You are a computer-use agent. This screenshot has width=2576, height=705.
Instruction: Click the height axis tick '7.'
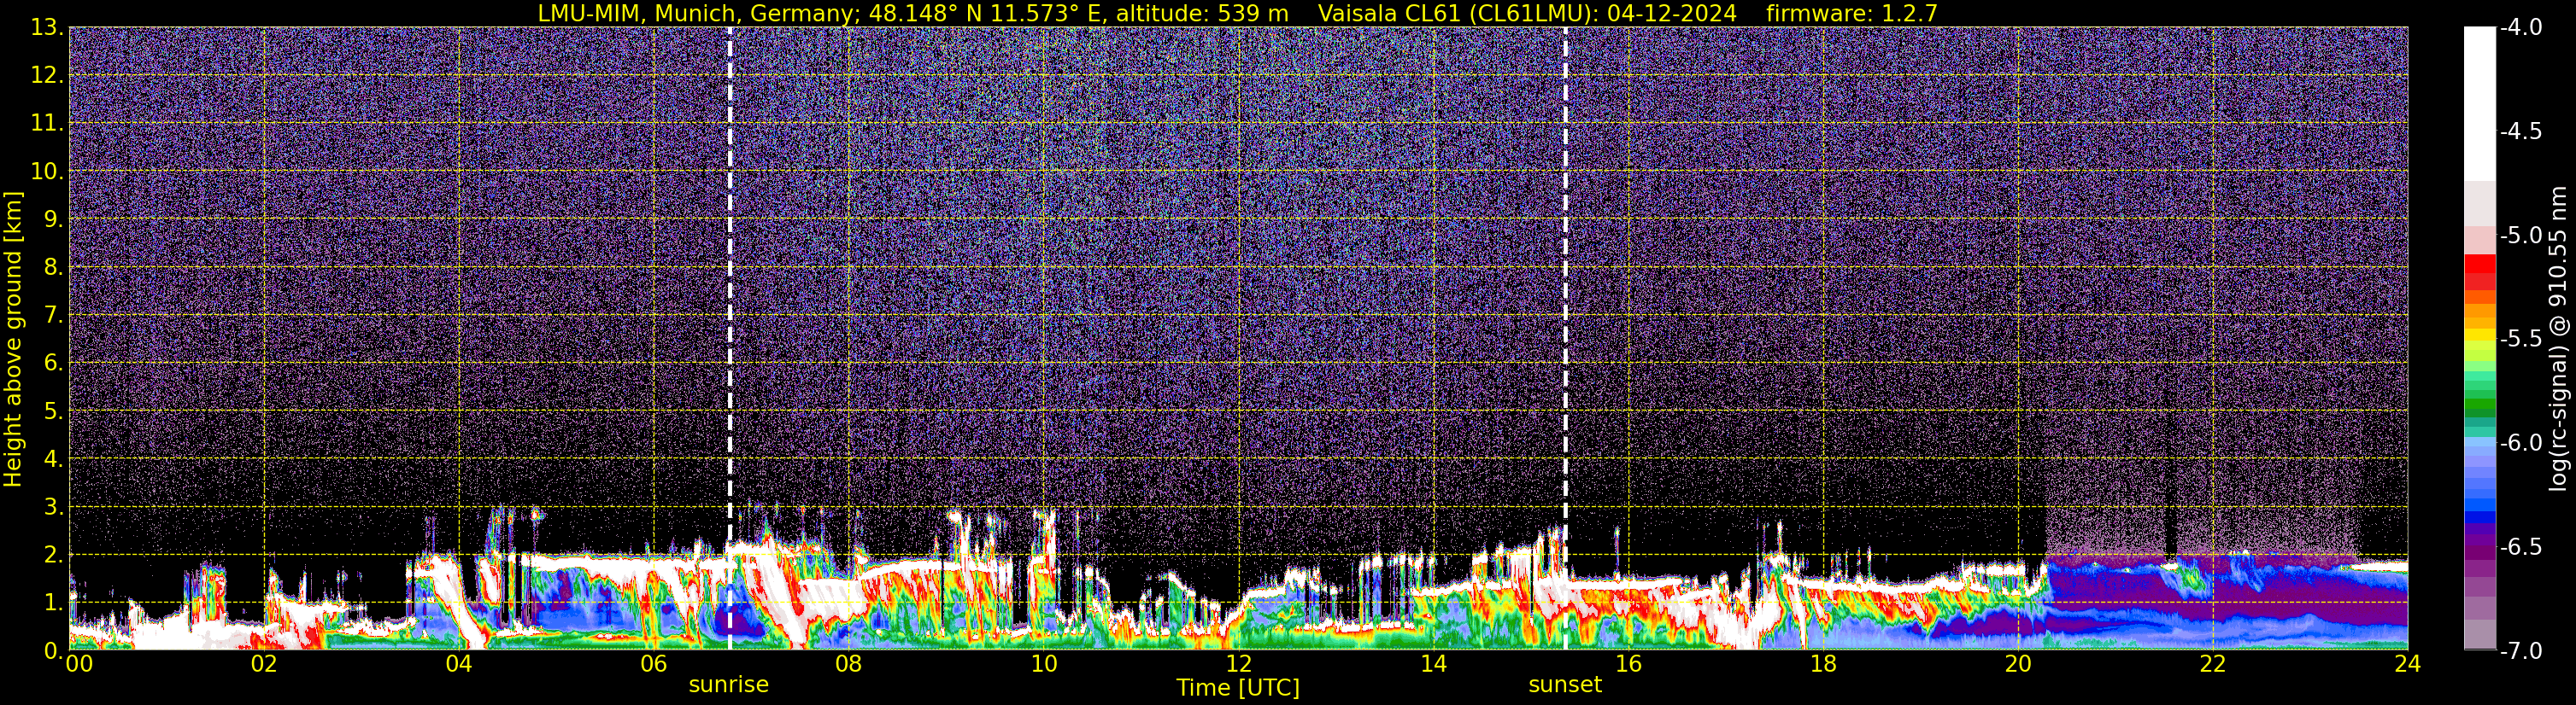53,316
